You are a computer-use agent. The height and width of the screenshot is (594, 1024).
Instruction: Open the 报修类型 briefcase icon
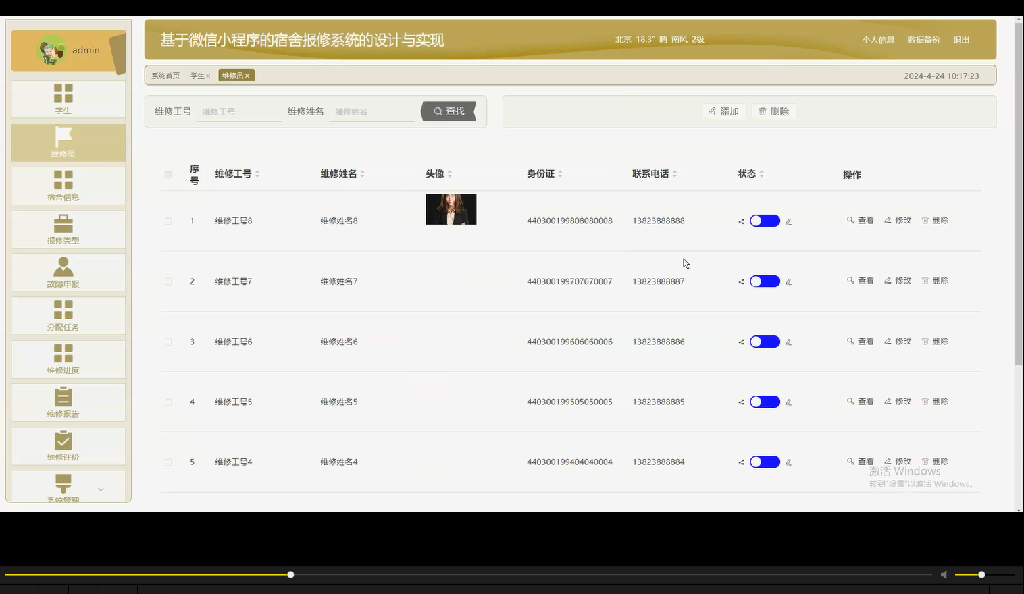click(x=63, y=223)
